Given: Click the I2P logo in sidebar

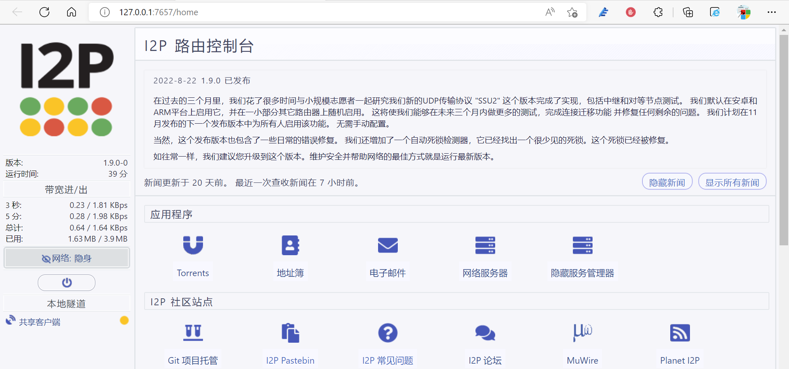Looking at the screenshot, I should 67,88.
